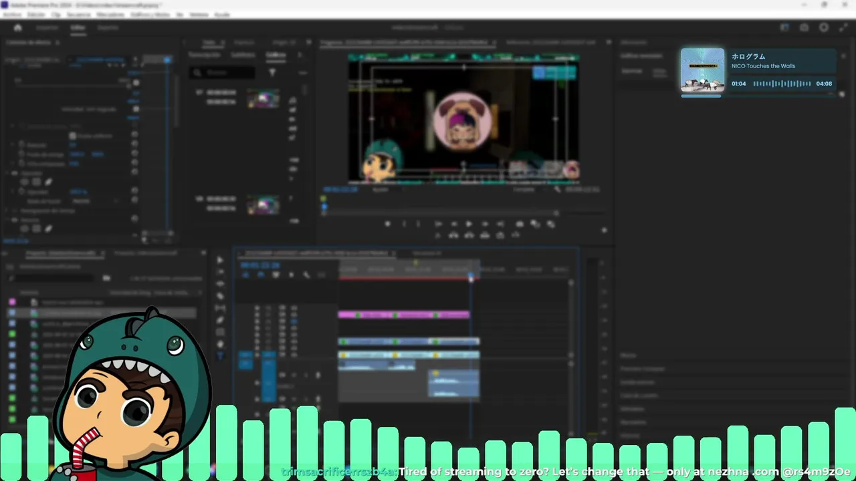Select the Track Select Forward tool

(x=220, y=272)
